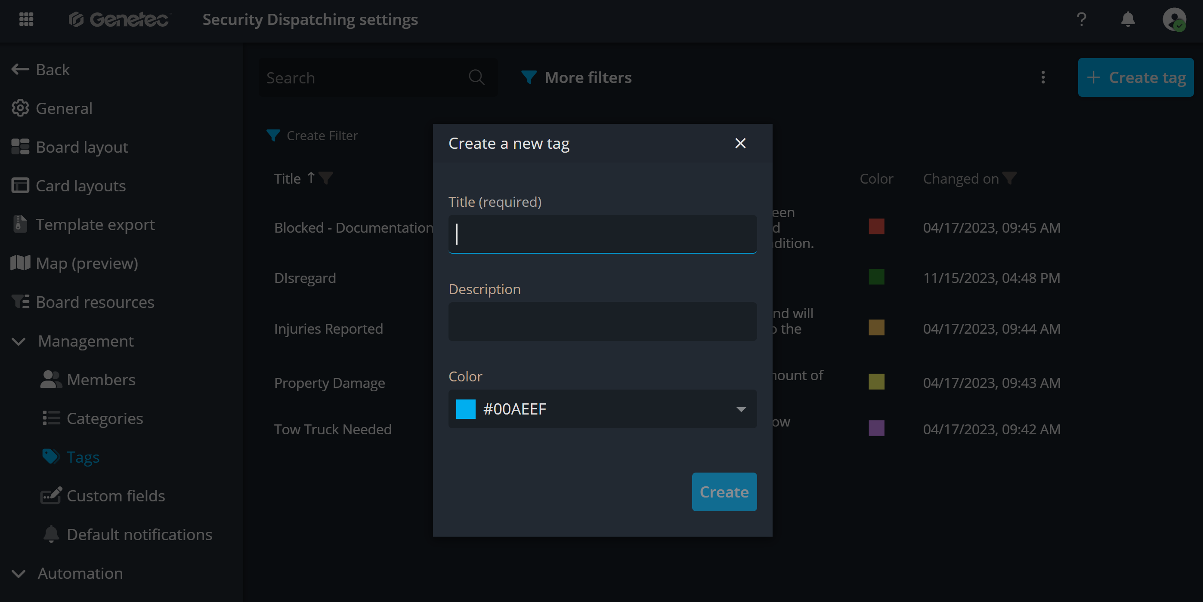Screen dimensions: 1203x602
Task: Click into the Description field
Action: tap(603, 322)
